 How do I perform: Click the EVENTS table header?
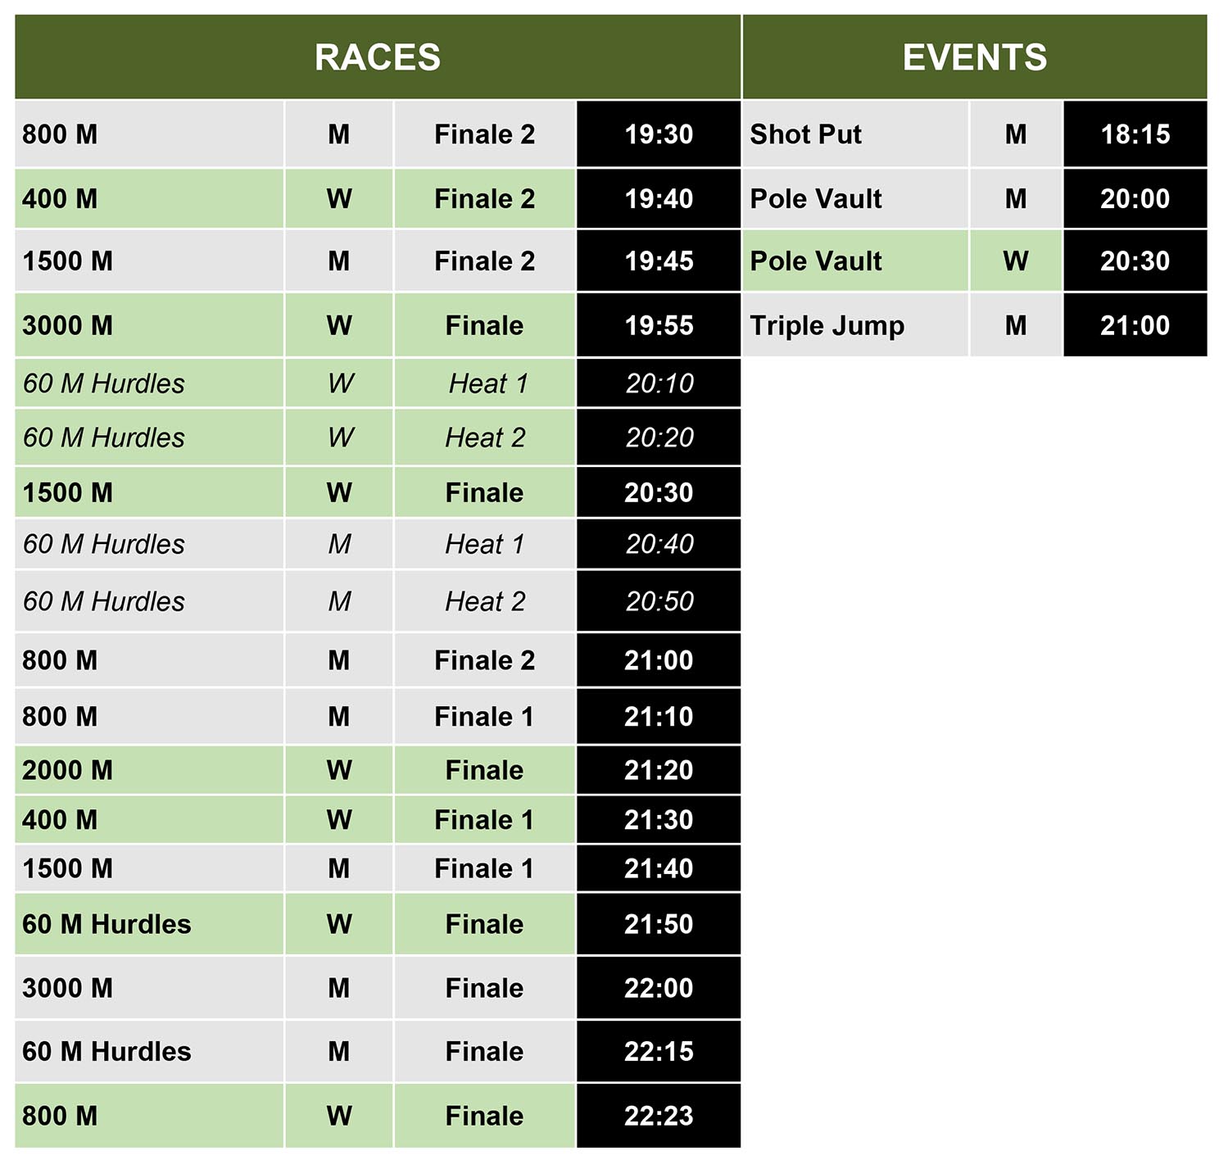click(x=974, y=57)
